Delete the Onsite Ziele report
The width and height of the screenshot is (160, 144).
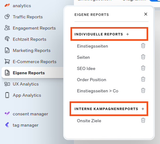(x=143, y=120)
